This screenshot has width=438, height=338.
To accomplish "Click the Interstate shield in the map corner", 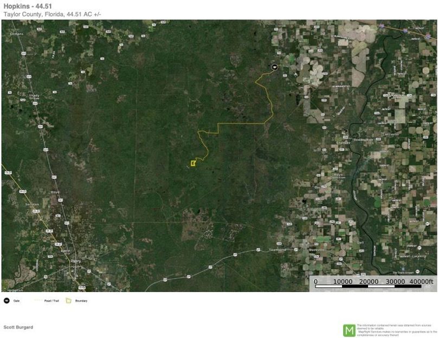I will point(428,36).
